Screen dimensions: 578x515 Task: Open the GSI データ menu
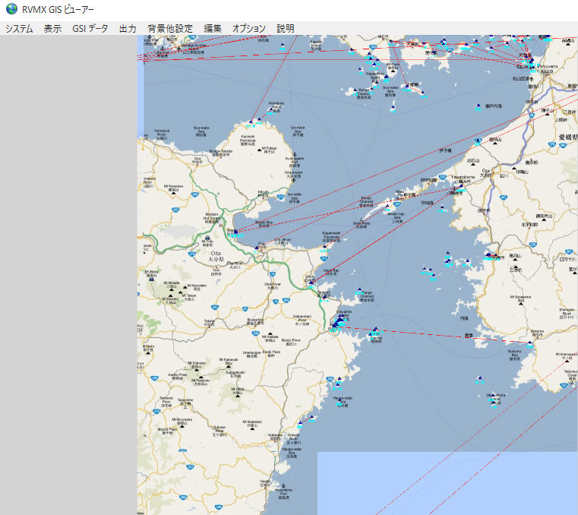pos(90,29)
